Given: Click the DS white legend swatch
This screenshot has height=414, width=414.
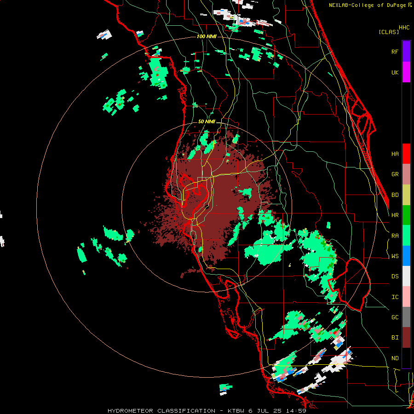Looking at the screenshot, I should pyautogui.click(x=406, y=276).
